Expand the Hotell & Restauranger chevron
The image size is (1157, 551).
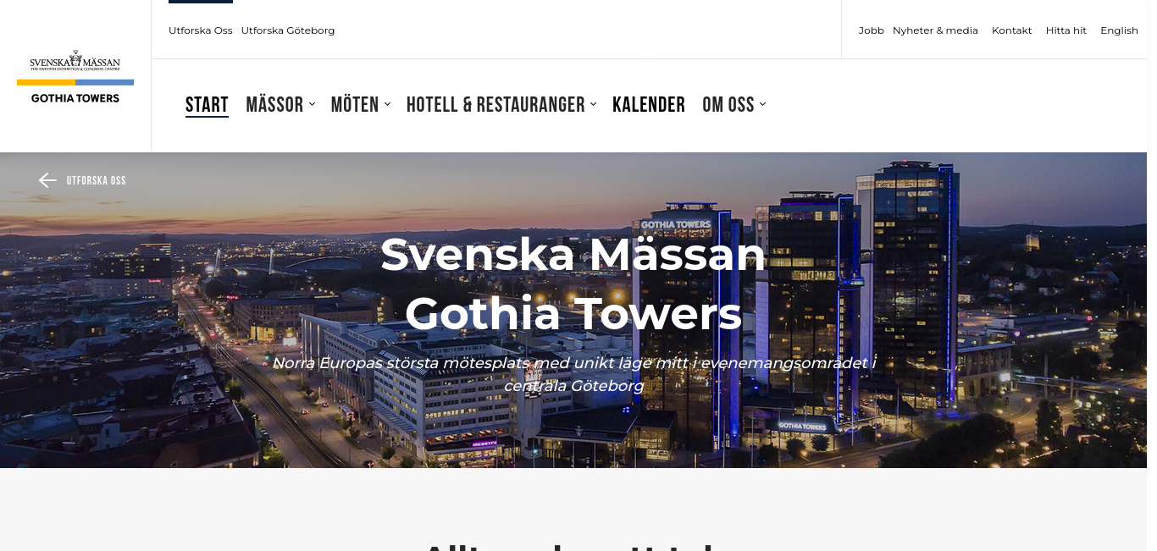[593, 104]
